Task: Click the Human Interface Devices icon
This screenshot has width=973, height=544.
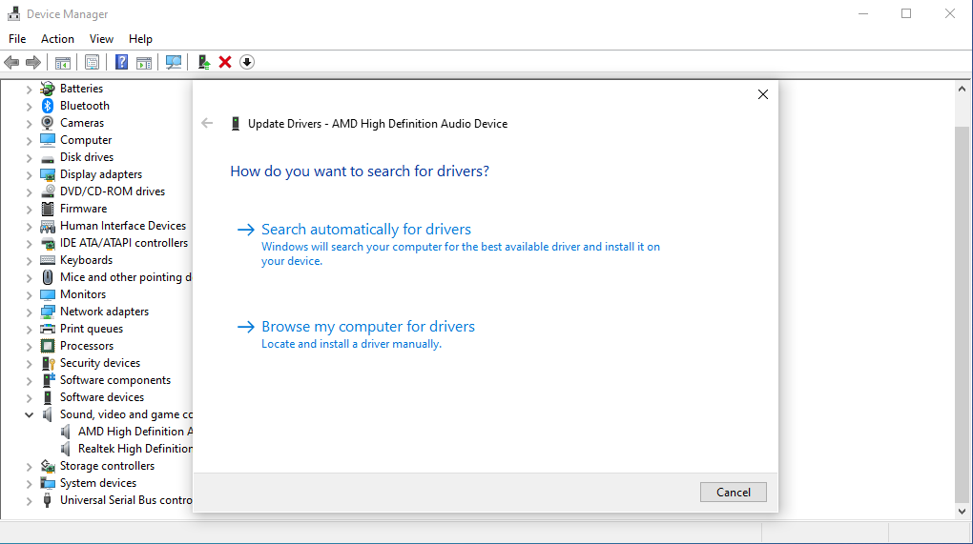Action: pyautogui.click(x=47, y=226)
